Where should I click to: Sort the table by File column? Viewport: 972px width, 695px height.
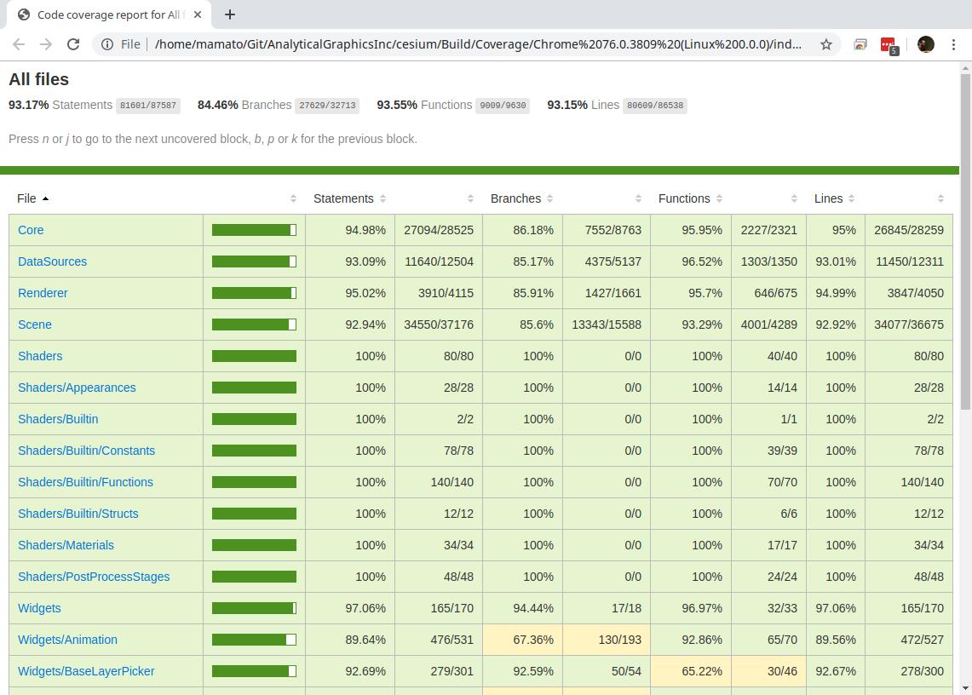(x=32, y=198)
